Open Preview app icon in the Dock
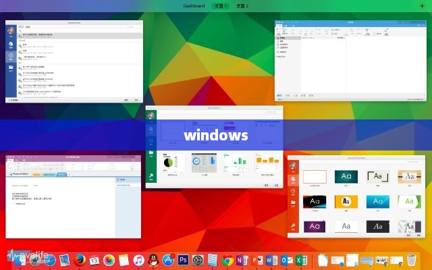Image resolution: width=432 pixels, height=270 pixels. click(x=65, y=260)
